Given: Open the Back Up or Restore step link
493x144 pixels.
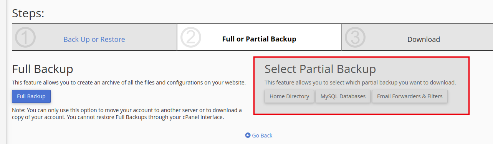Looking at the screenshot, I should click(x=94, y=39).
